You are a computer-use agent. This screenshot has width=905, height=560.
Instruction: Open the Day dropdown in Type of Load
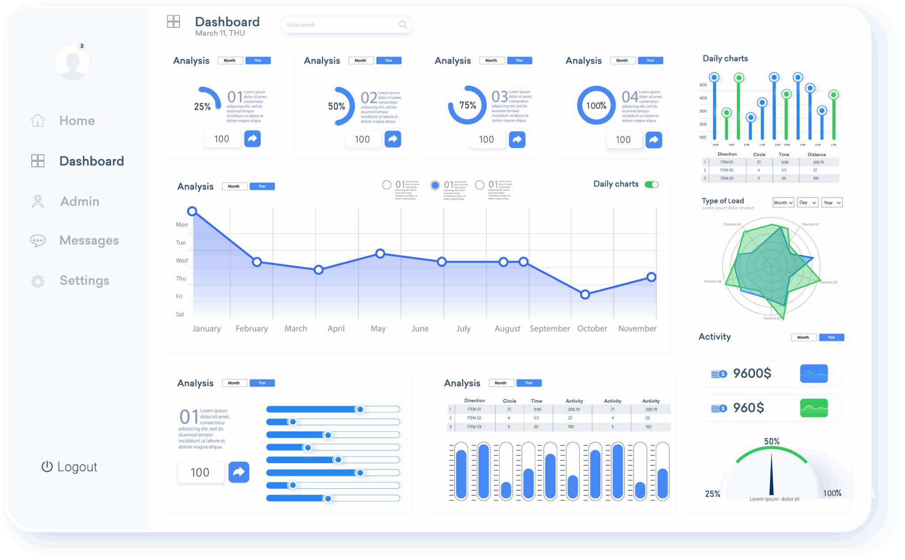808,202
